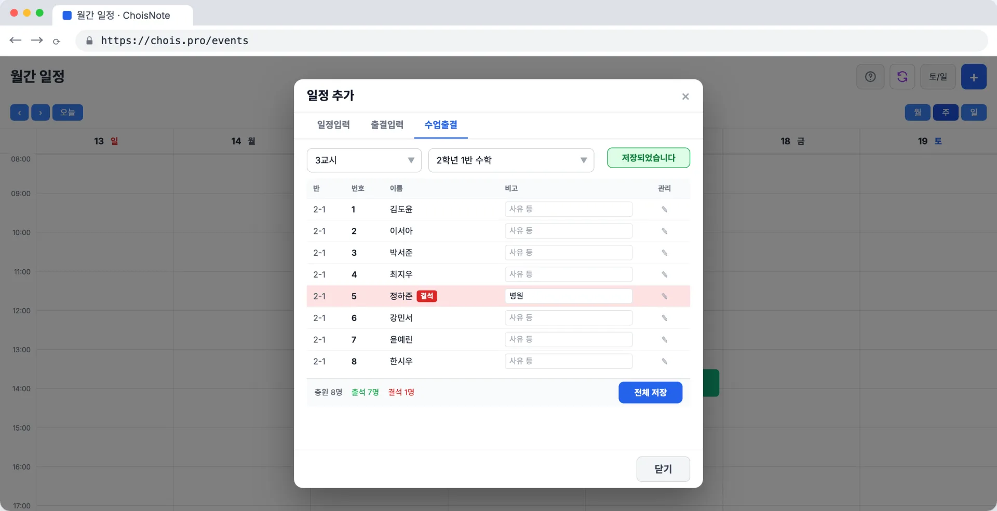Open the help question mark icon
Viewport: 997px width, 511px height.
[870, 77]
